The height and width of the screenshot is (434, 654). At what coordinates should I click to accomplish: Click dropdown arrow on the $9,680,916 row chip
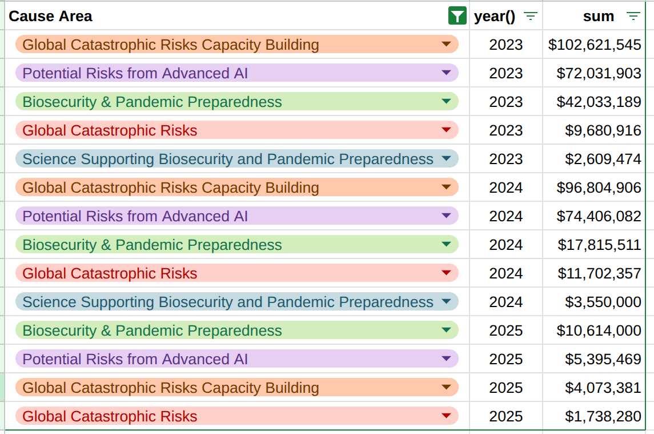(x=447, y=130)
